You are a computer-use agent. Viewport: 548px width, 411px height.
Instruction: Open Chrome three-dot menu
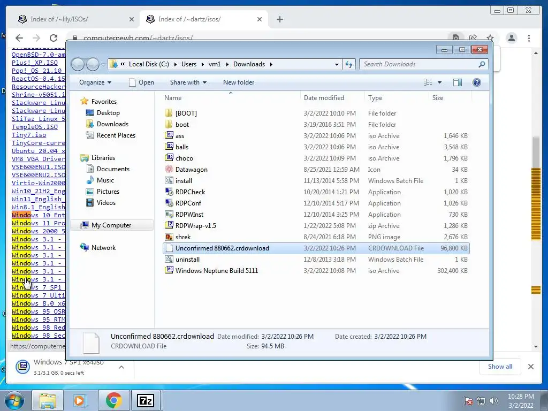[529, 38]
